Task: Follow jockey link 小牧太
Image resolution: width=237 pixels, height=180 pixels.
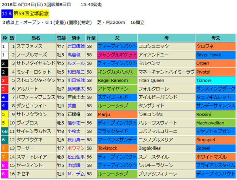Action: click(x=74, y=131)
